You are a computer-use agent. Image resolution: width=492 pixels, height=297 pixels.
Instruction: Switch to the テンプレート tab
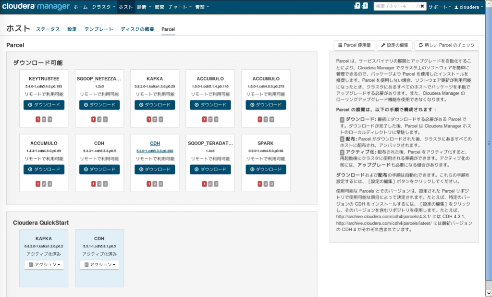tap(98, 29)
